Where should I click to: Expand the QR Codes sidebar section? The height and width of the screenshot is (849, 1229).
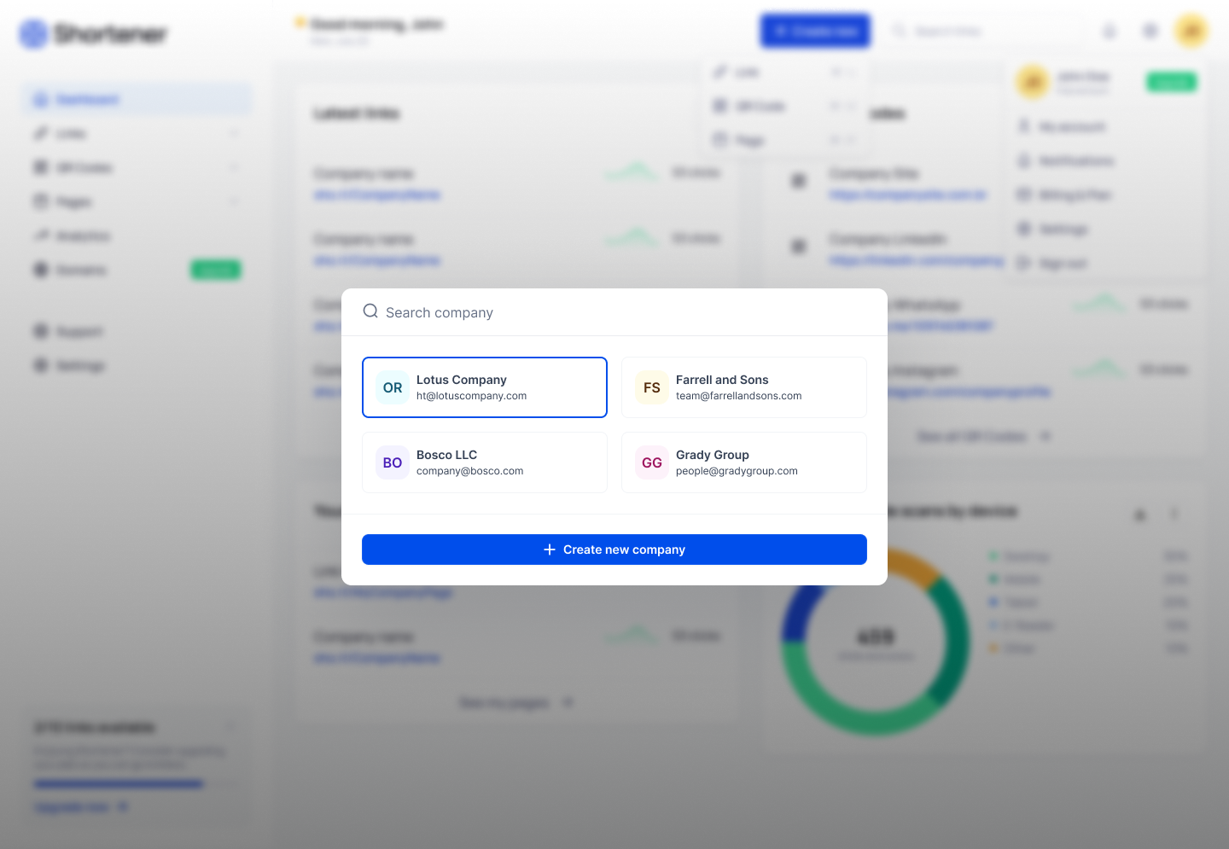pos(235,167)
